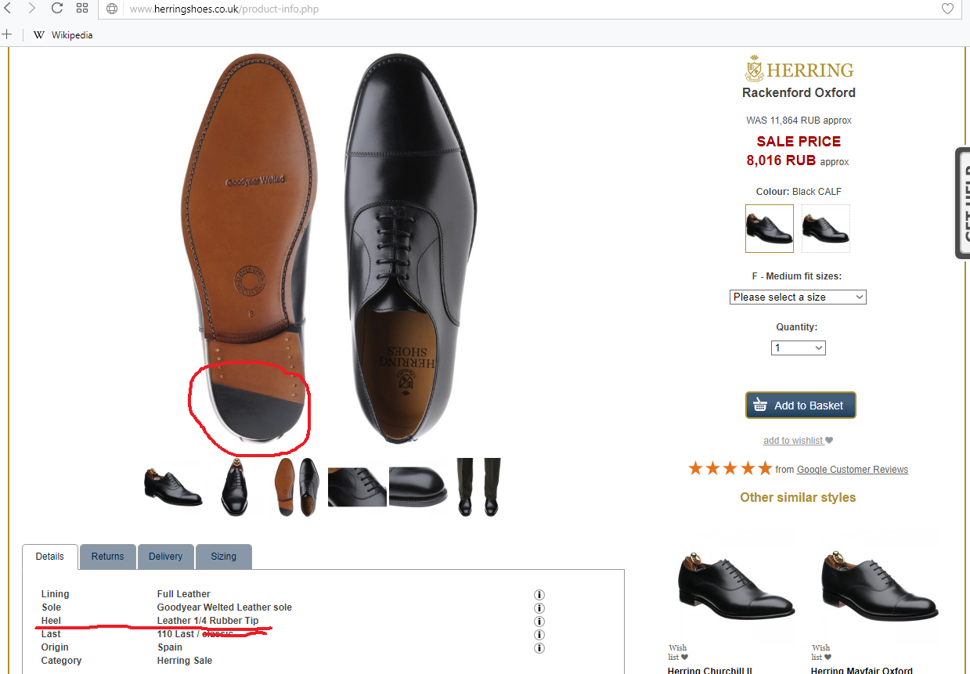Screen dimensions: 970x674
Task: Click info icon beside Lining row
Action: (x=539, y=595)
